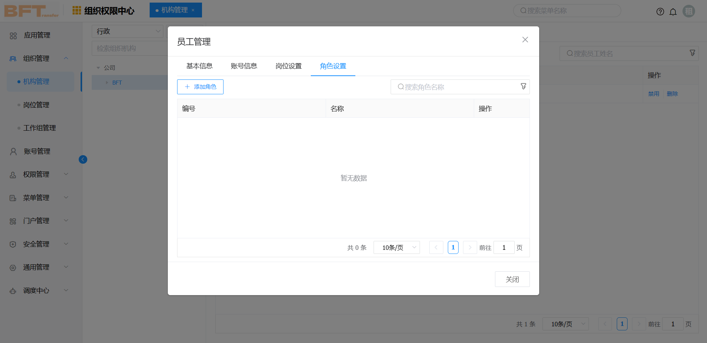Screen dimensions: 707x343
Task: Open the 账号信息 tab
Action: click(x=244, y=66)
